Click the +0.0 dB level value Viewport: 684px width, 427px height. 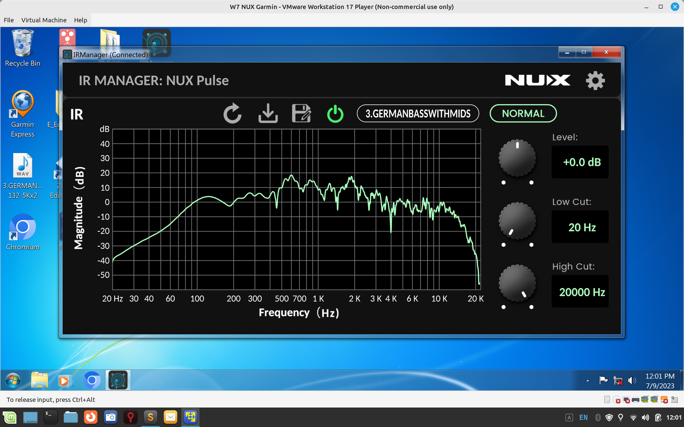coord(580,162)
